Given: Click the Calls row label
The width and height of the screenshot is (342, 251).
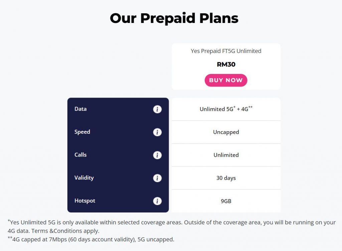Looking at the screenshot, I should pos(80,155).
